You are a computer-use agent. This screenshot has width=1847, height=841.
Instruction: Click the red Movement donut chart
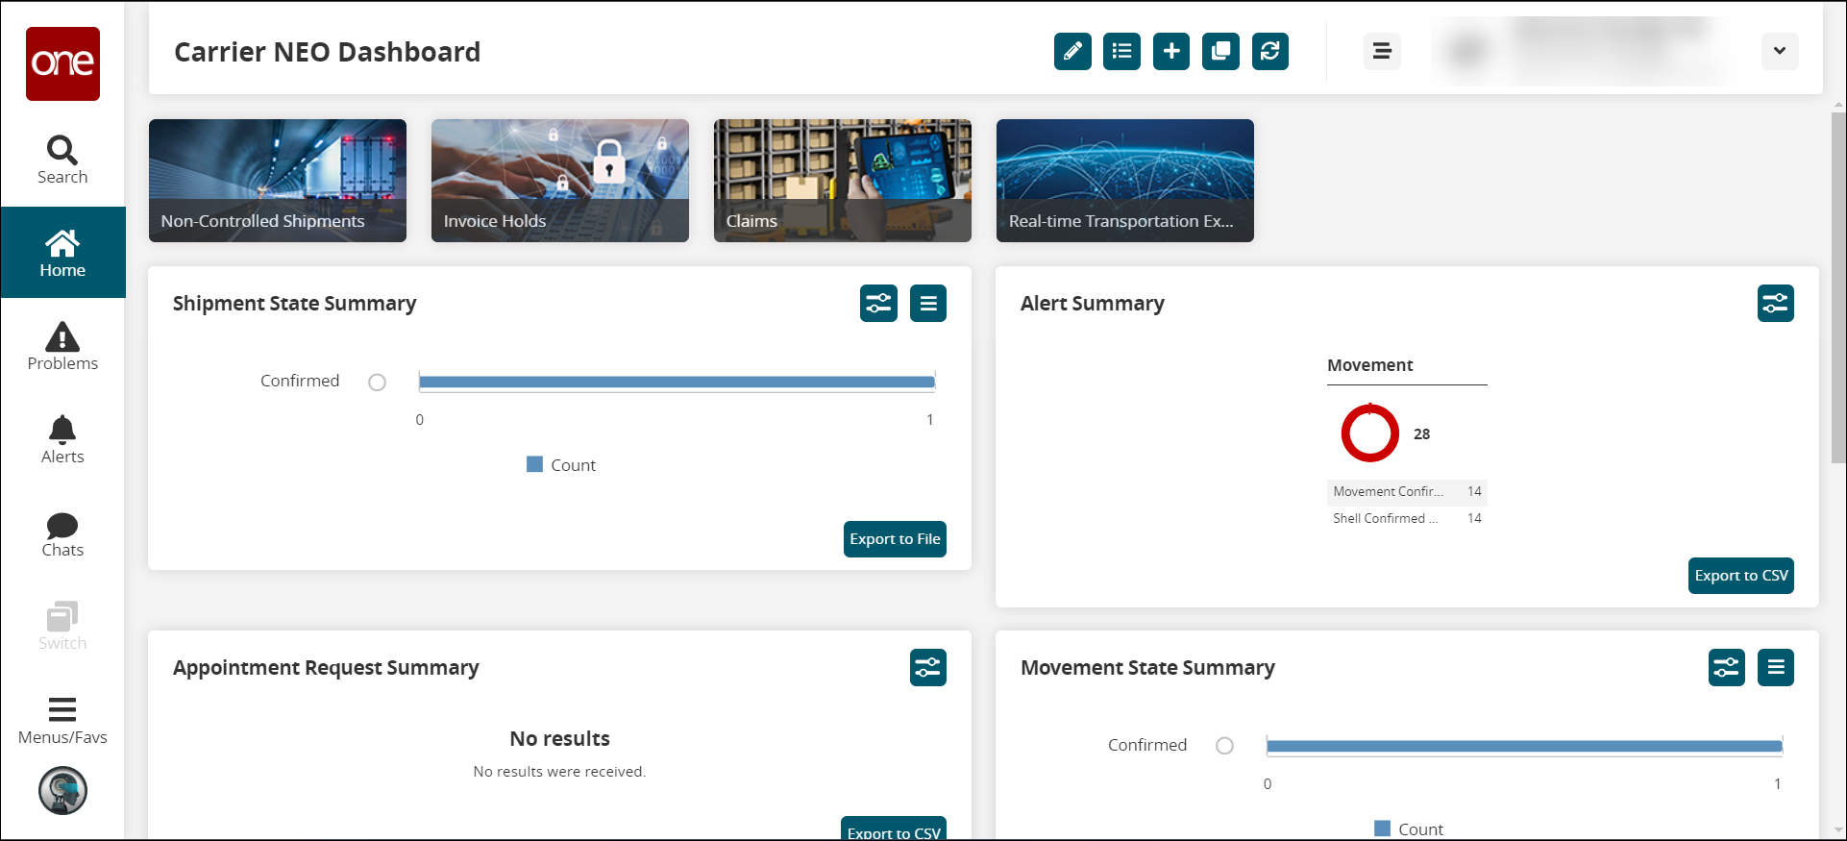[1369, 433]
